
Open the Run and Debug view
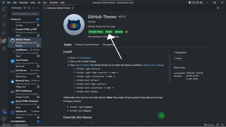pos(4,33)
